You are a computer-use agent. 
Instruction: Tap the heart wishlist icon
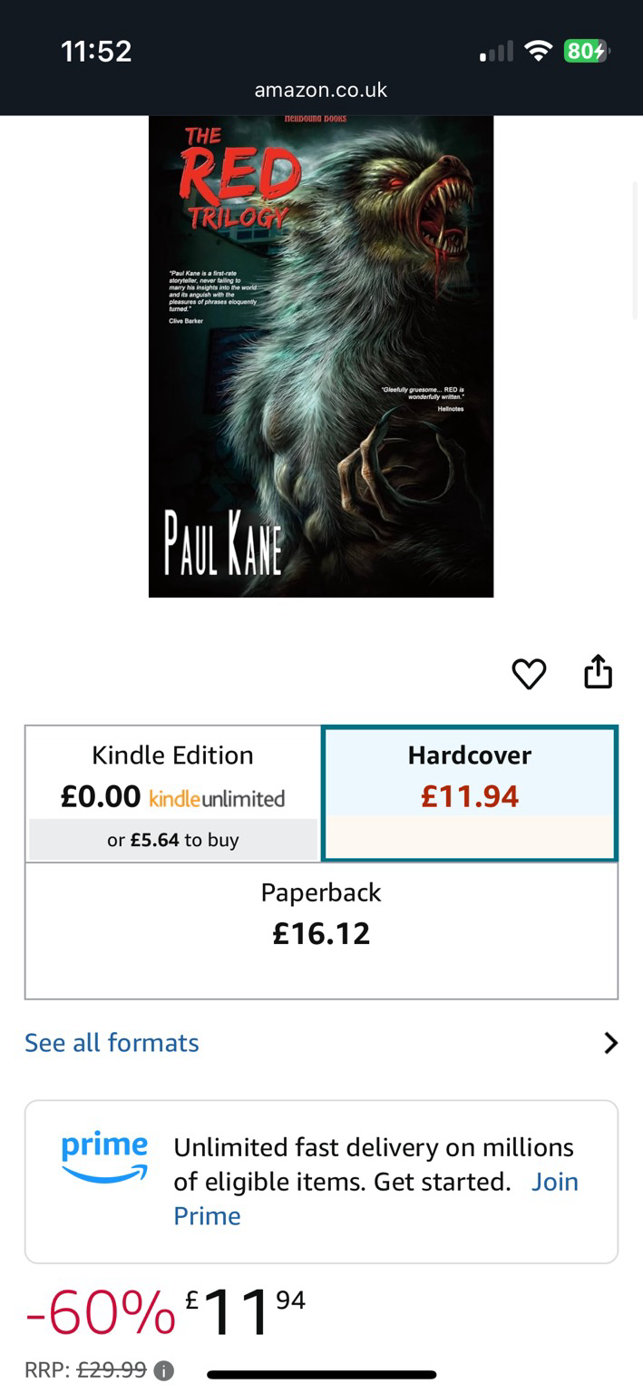[529, 674]
